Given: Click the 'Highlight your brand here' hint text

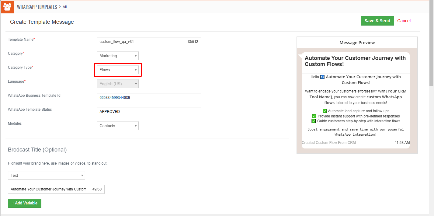Looking at the screenshot, I should tap(57, 163).
